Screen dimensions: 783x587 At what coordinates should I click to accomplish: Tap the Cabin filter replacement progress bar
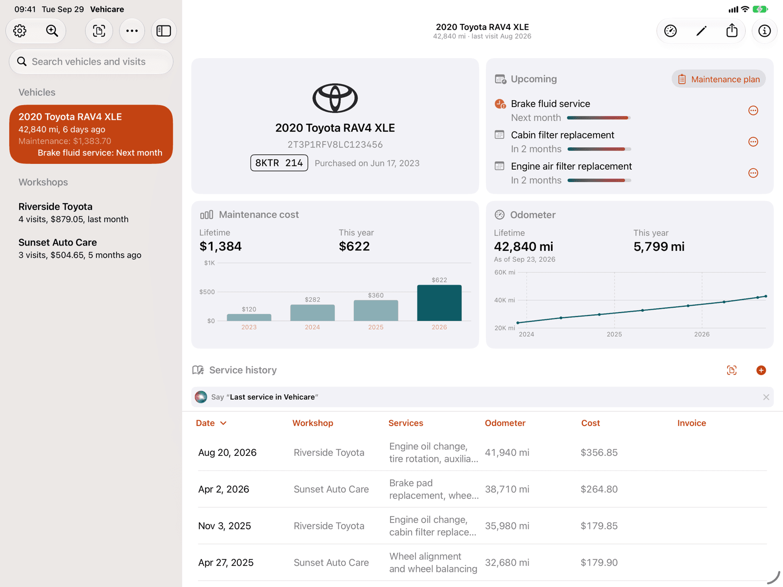(599, 149)
